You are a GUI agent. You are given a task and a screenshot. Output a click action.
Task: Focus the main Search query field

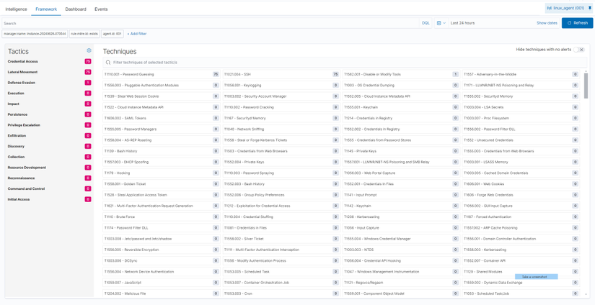[211, 23]
